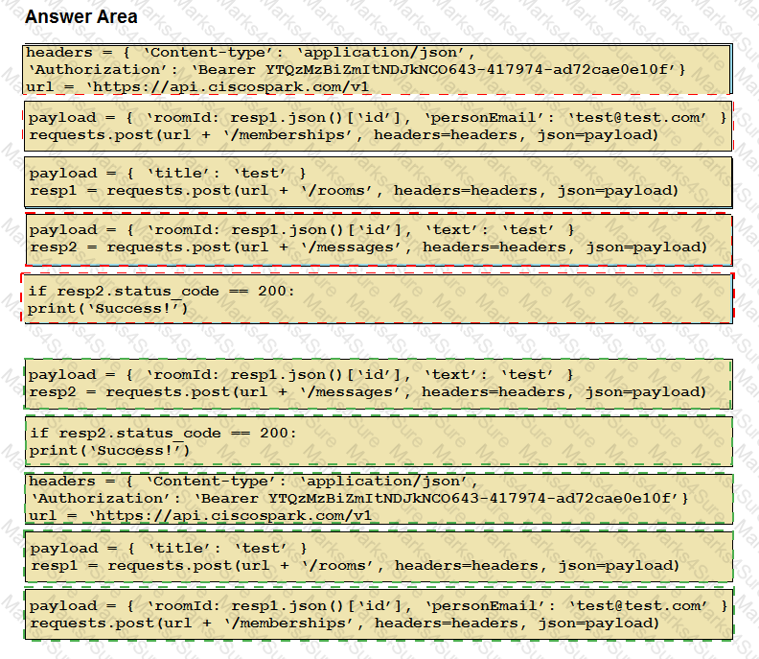Select the green-bordered headers definition block
Screen dimensions: 759x659
378,498
